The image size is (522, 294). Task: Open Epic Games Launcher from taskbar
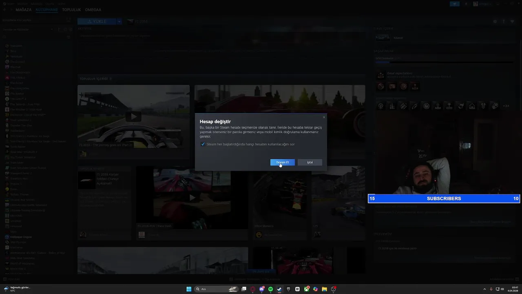[x=288, y=289]
